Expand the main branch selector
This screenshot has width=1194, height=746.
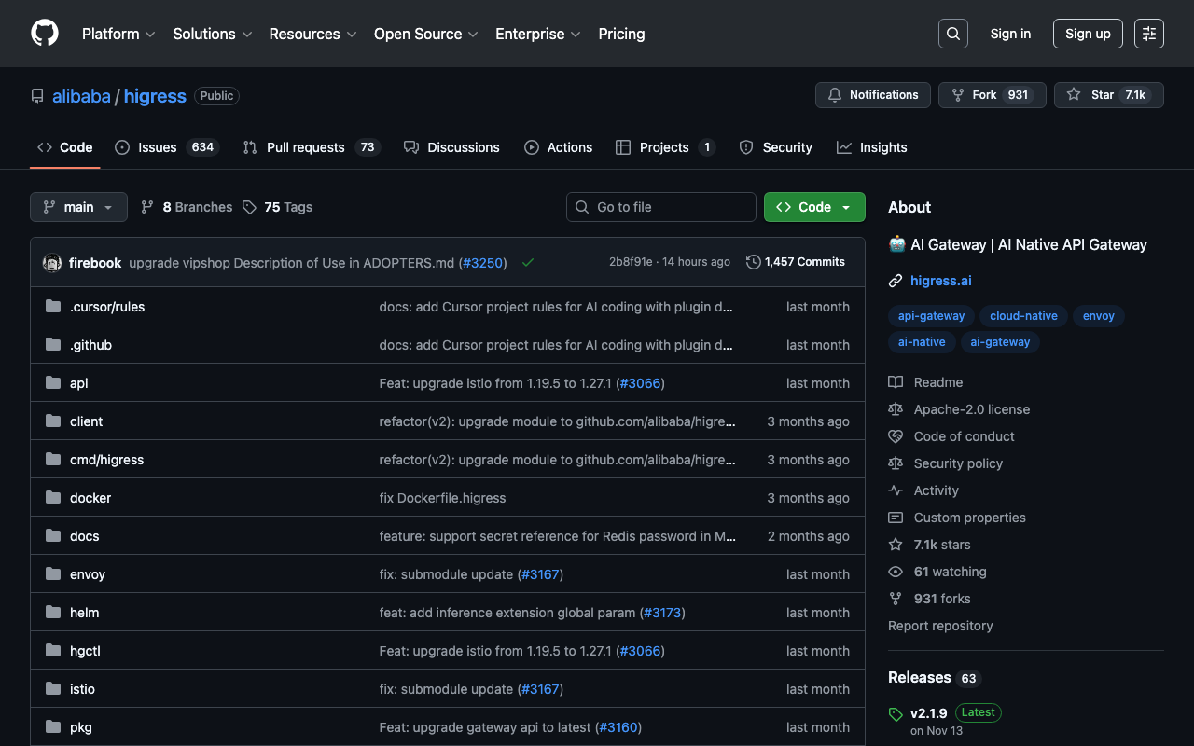(78, 207)
